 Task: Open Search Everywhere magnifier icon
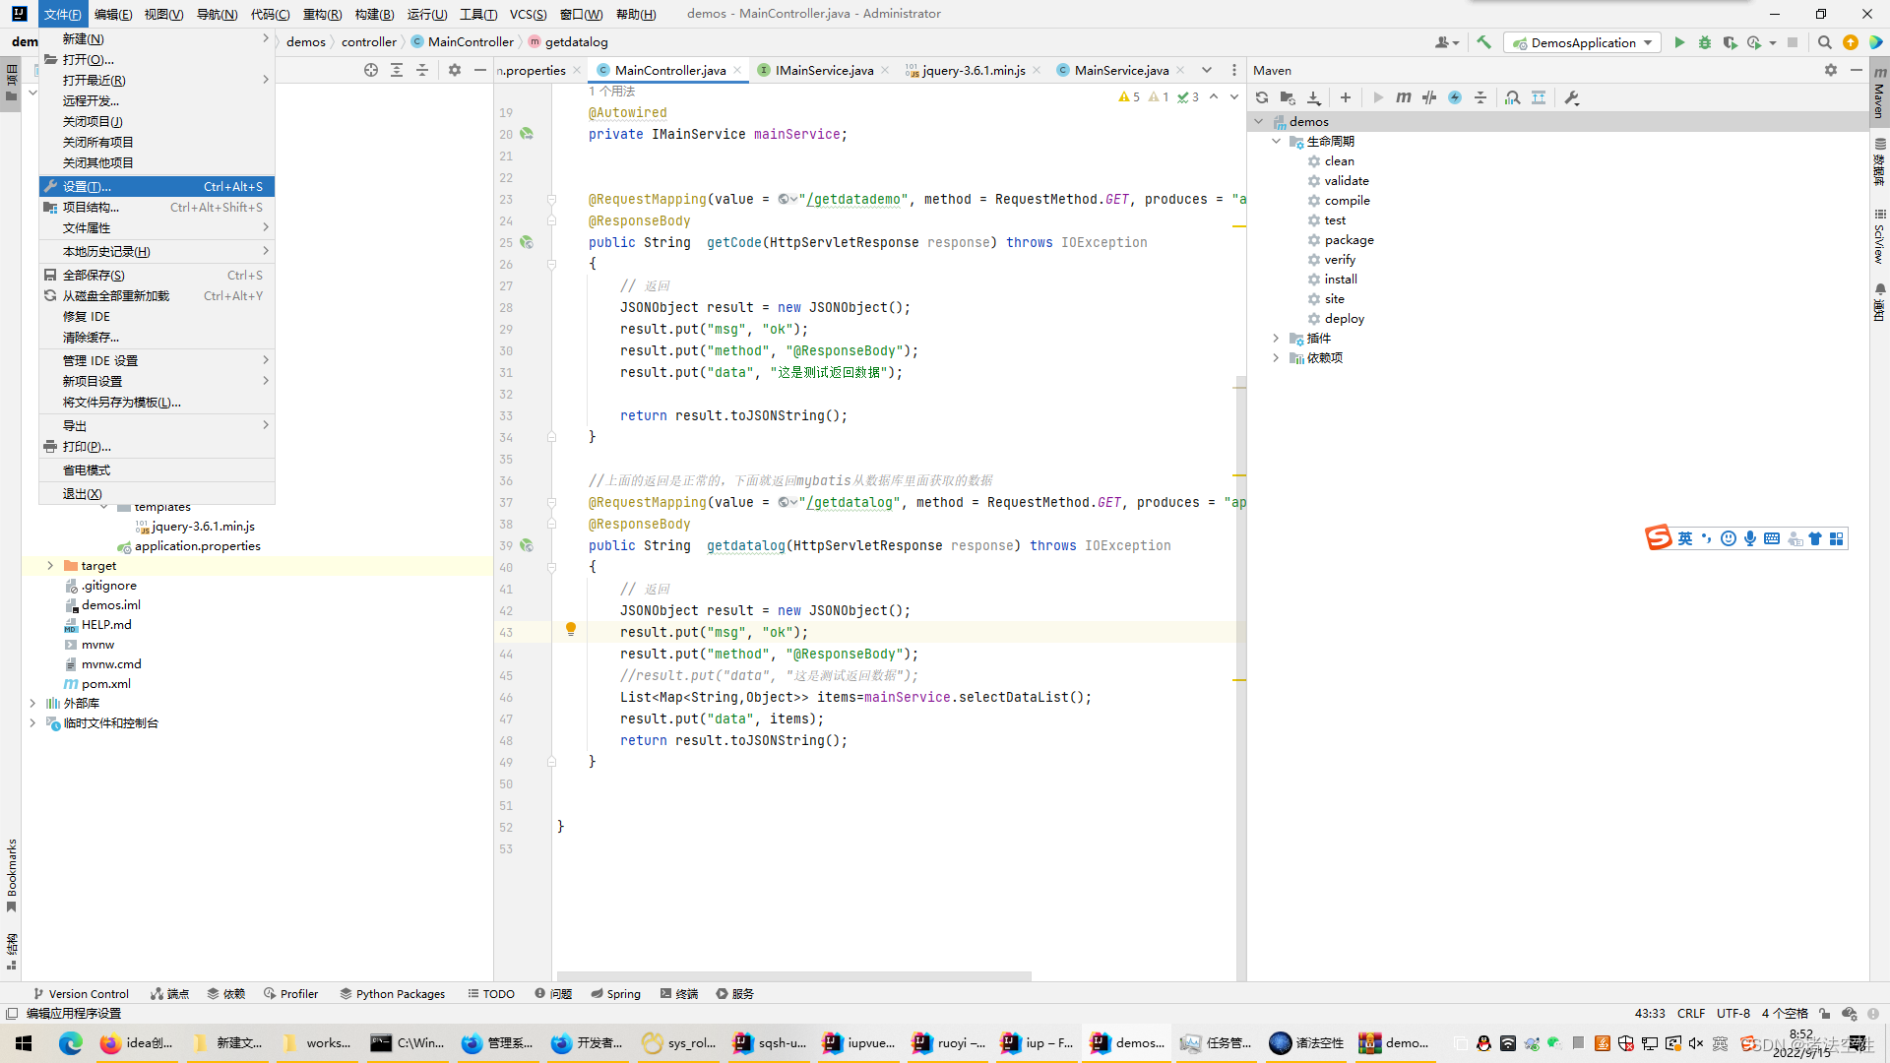click(x=1825, y=42)
